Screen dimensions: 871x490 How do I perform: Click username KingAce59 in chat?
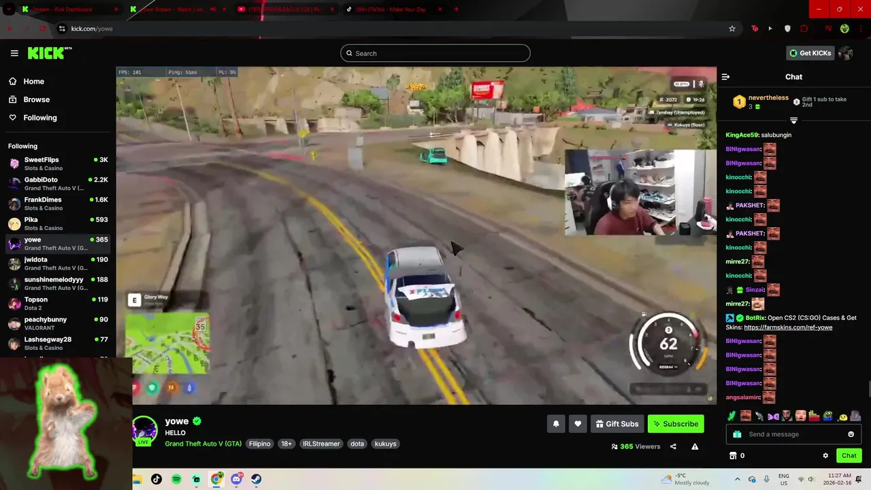(742, 135)
